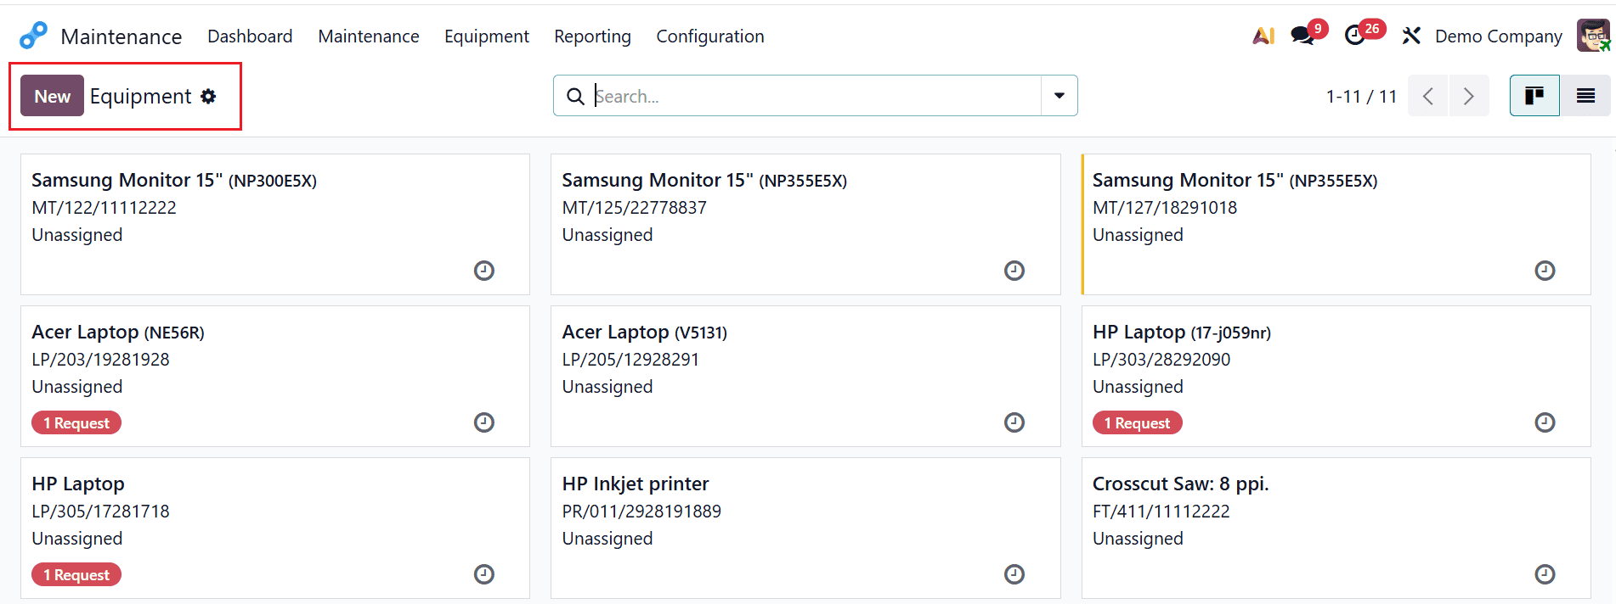Click serial number MT/127/18291018

1165,208
